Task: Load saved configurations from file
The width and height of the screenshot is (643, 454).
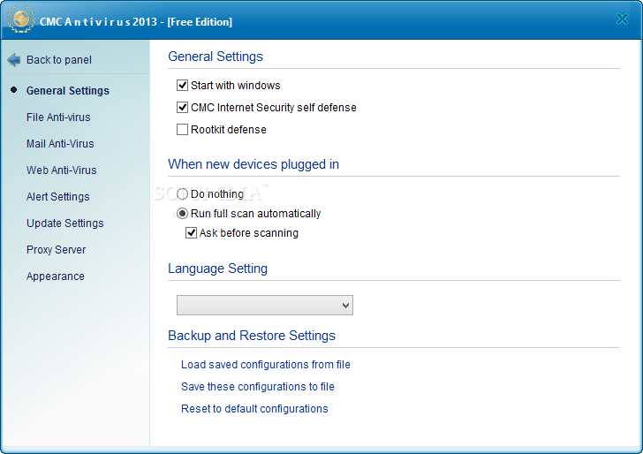Action: point(266,365)
